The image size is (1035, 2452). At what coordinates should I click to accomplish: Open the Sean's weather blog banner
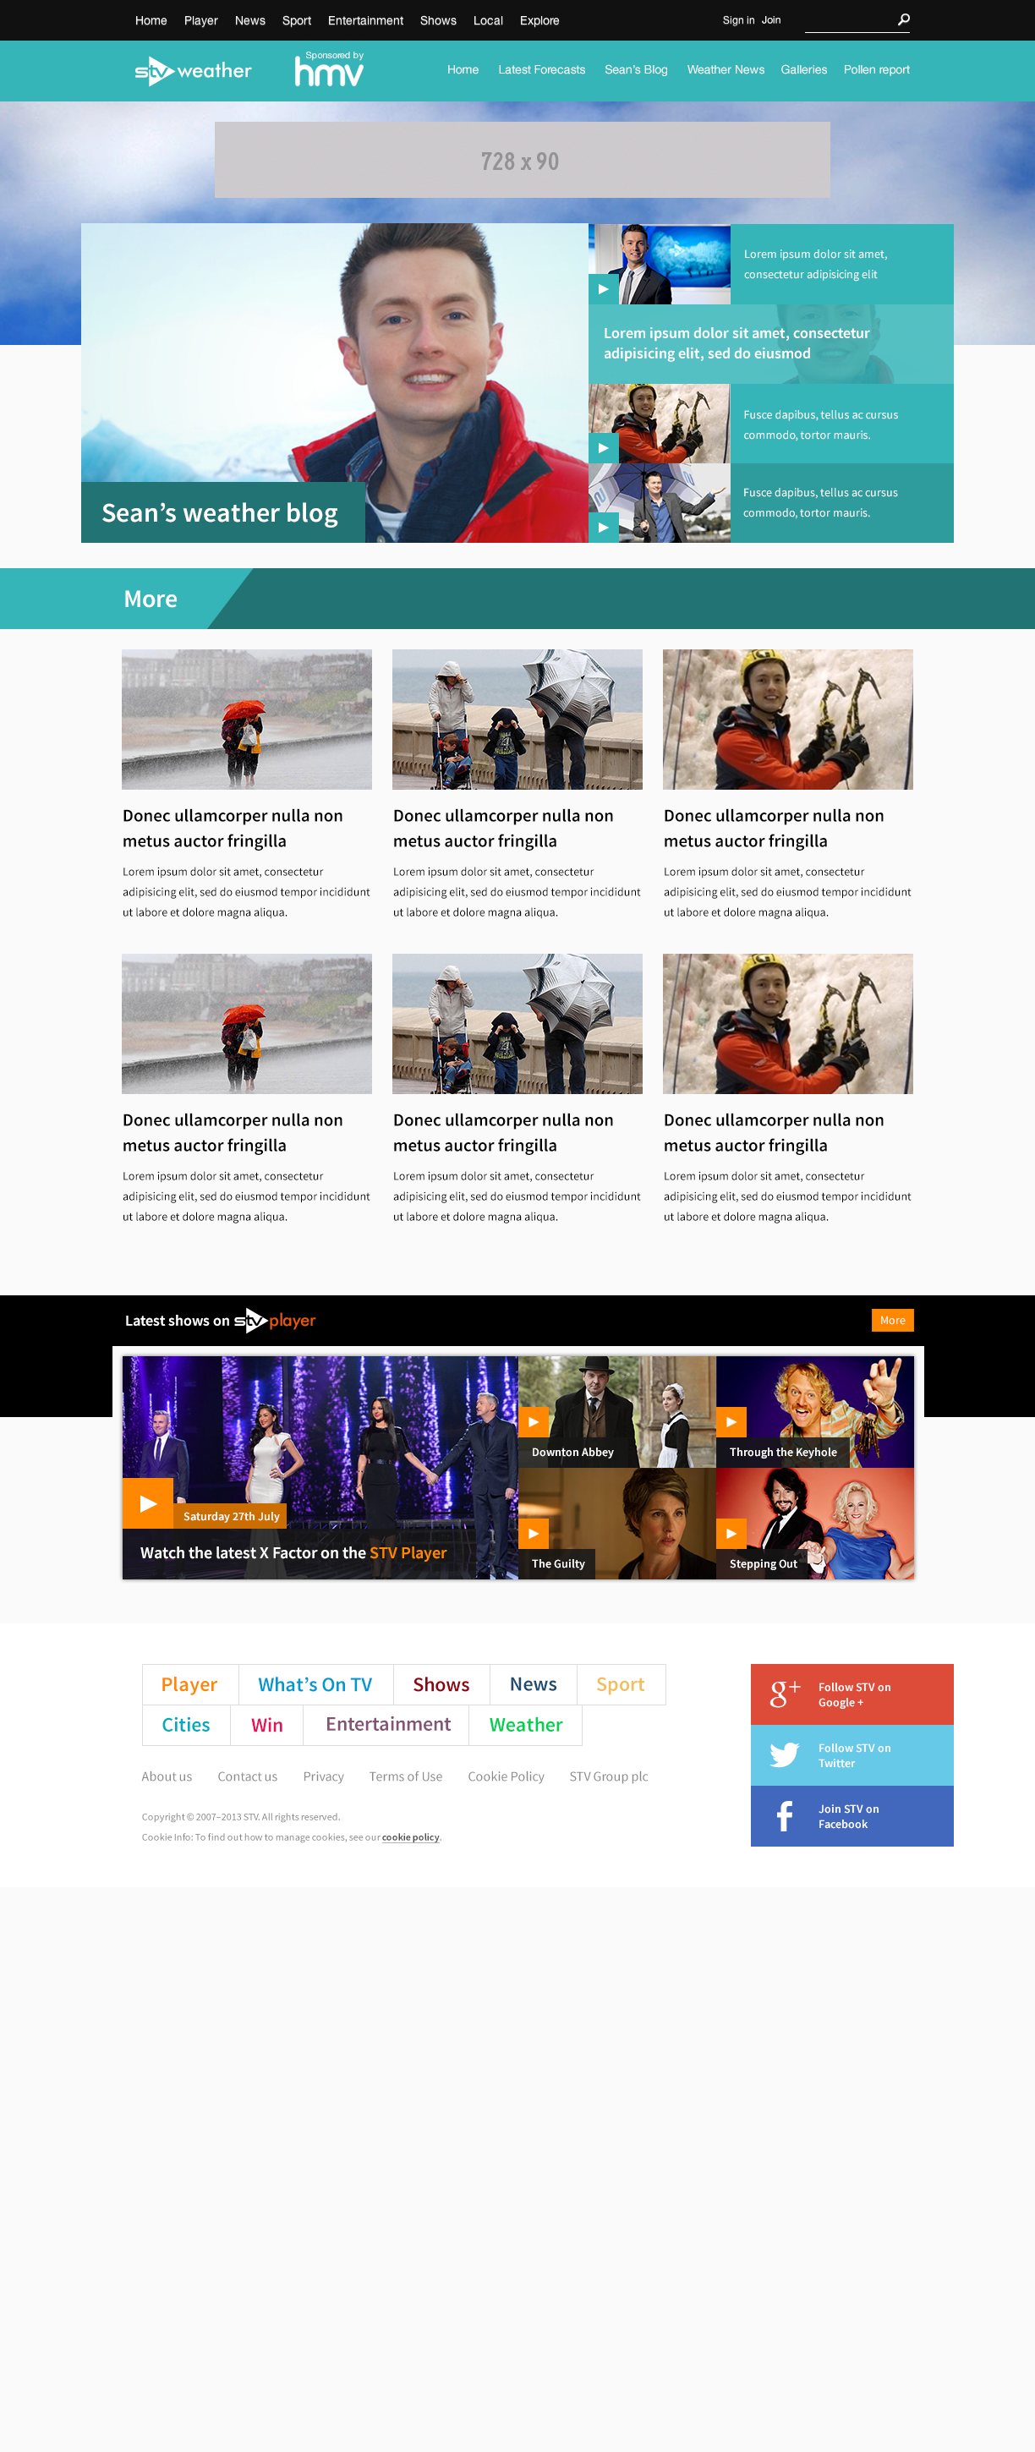[x=221, y=513]
